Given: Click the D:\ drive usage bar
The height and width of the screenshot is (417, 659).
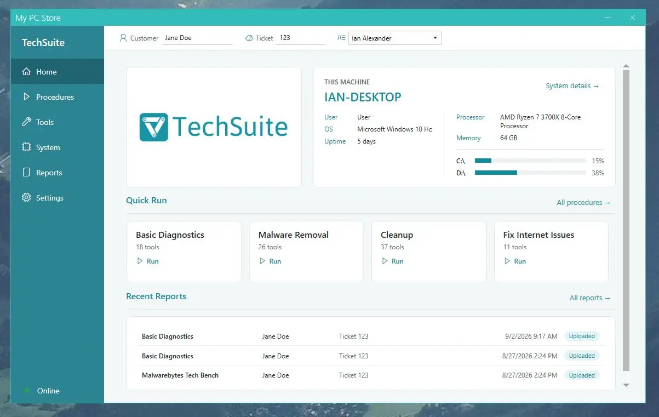Looking at the screenshot, I should pos(530,173).
